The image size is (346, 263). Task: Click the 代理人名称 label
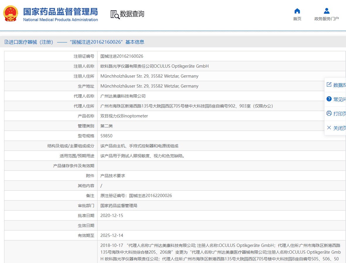tap(84, 96)
